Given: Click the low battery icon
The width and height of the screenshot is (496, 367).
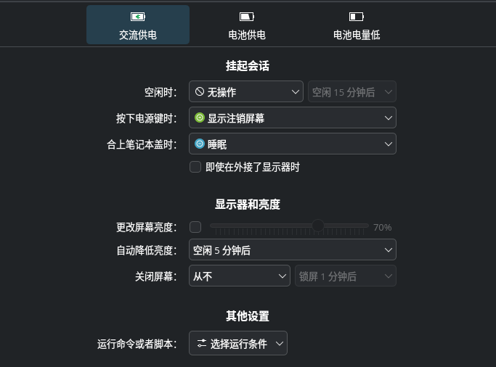Looking at the screenshot, I should 356,17.
